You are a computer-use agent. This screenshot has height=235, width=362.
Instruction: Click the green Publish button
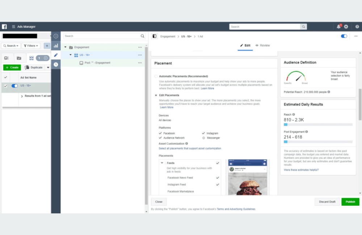point(350,202)
